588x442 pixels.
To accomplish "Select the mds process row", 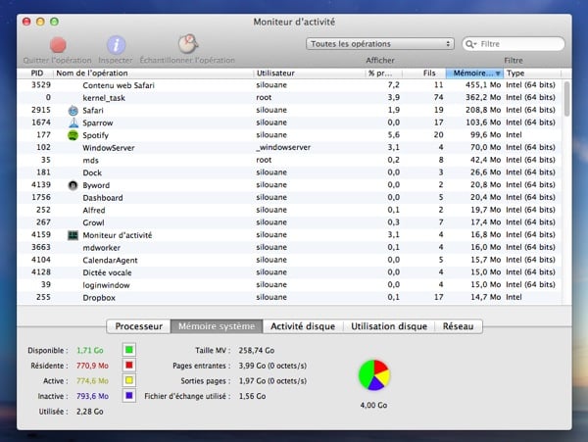I will click(x=289, y=160).
